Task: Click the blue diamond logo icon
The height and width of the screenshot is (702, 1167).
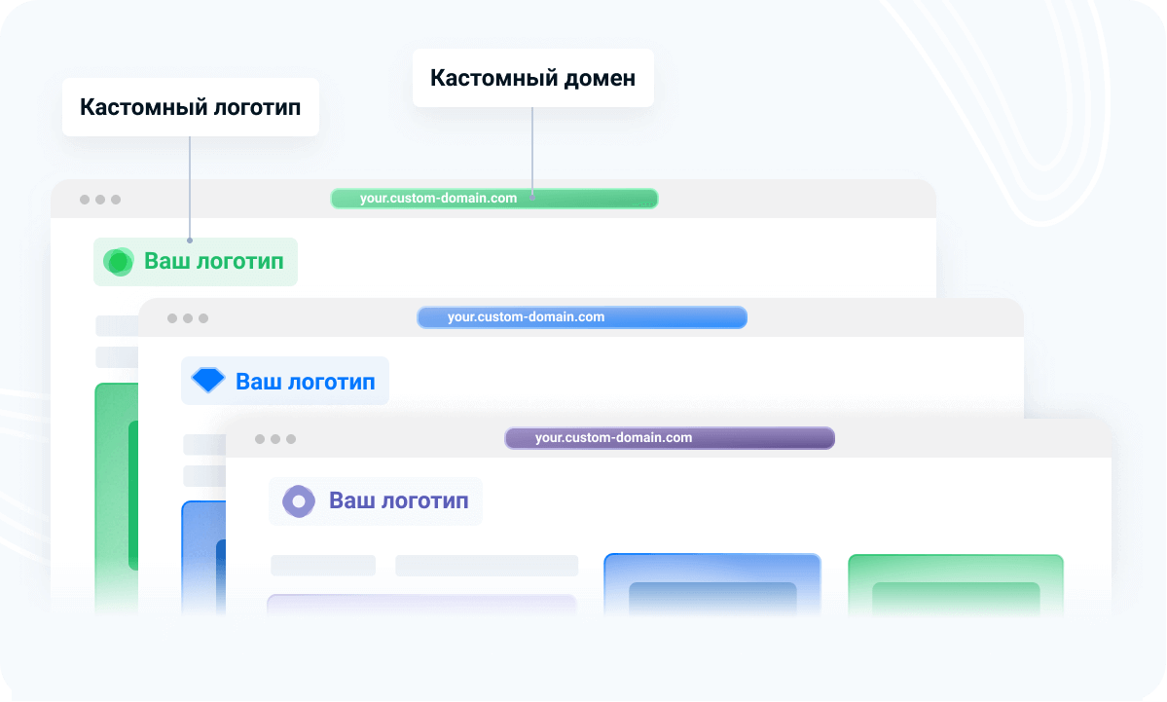Action: click(x=208, y=381)
